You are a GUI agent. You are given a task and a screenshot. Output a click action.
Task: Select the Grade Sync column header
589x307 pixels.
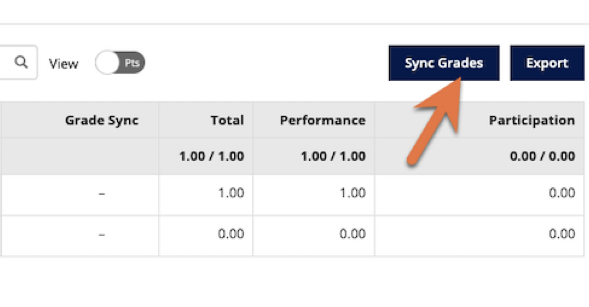click(102, 120)
